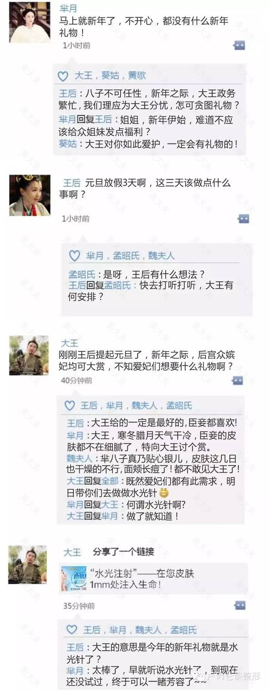Open 大王's avatar beside the 刚刚王后提起元旦了 post

[29, 356]
